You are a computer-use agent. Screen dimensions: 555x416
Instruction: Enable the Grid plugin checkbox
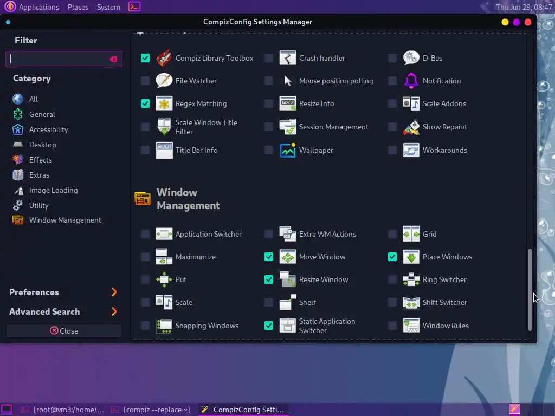click(392, 234)
